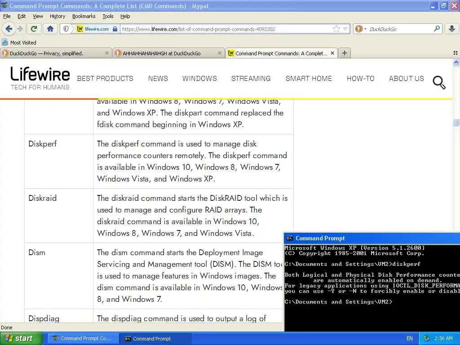
Task: Close the DuckDuckGo Privacy simplified tab
Action: click(107, 53)
